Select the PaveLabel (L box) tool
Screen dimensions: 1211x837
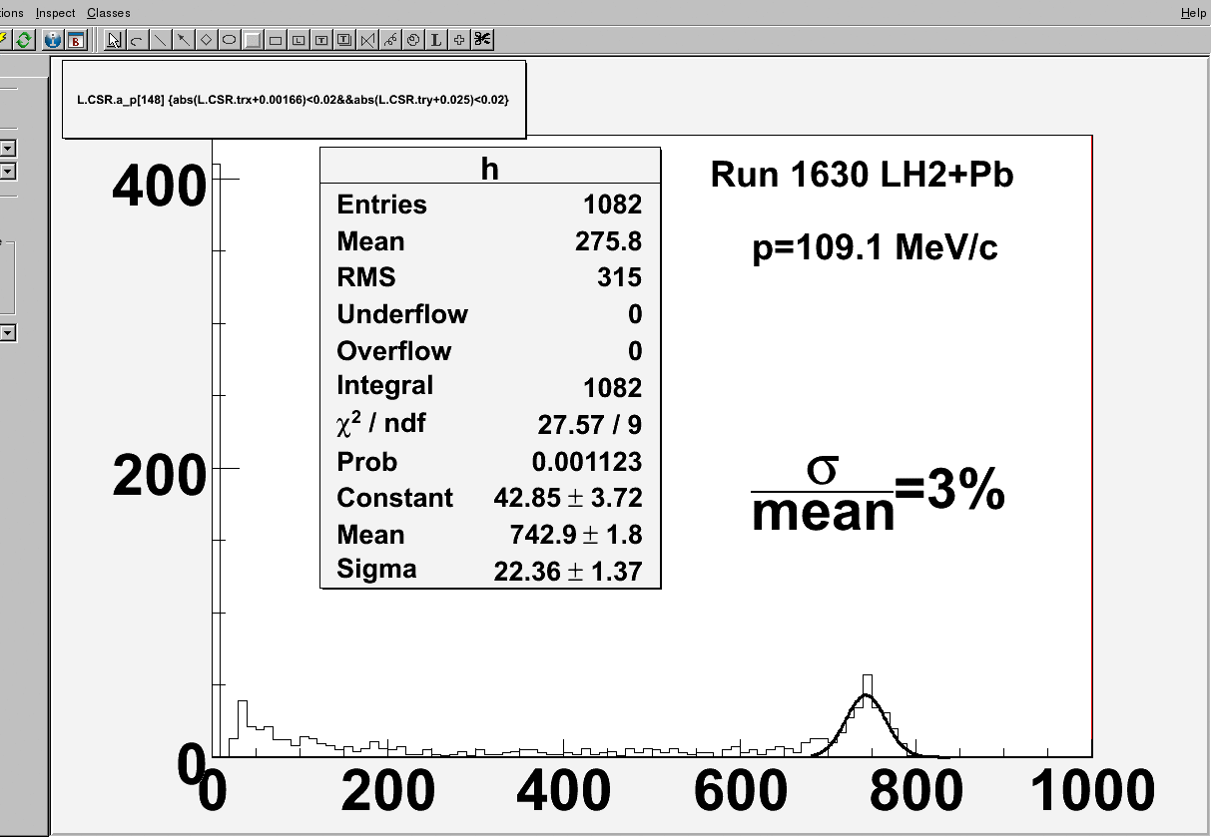coord(299,40)
